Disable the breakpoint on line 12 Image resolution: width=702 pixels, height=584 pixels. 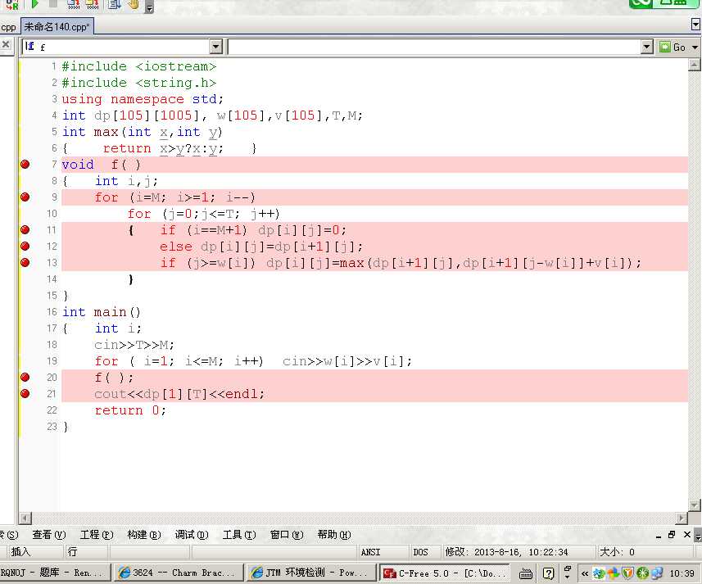point(25,246)
